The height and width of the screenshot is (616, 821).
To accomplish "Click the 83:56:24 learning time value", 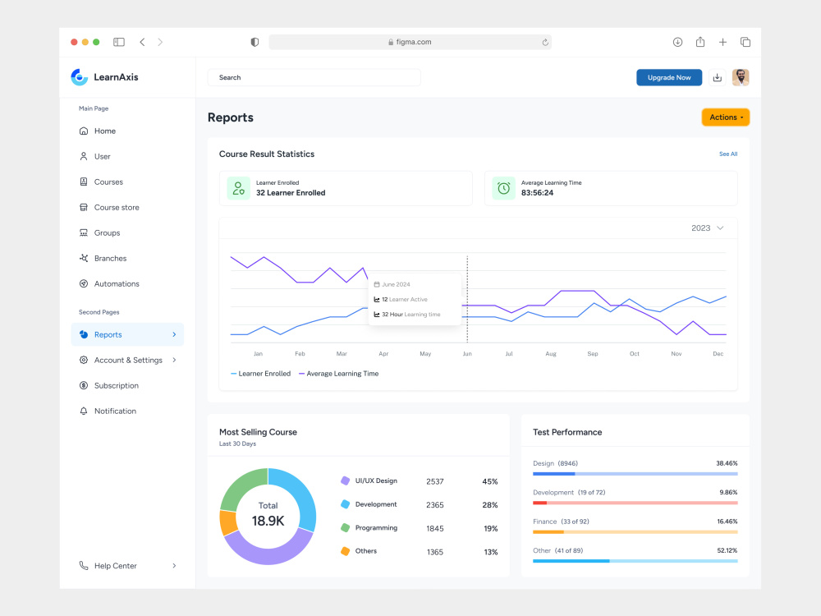I will (537, 193).
